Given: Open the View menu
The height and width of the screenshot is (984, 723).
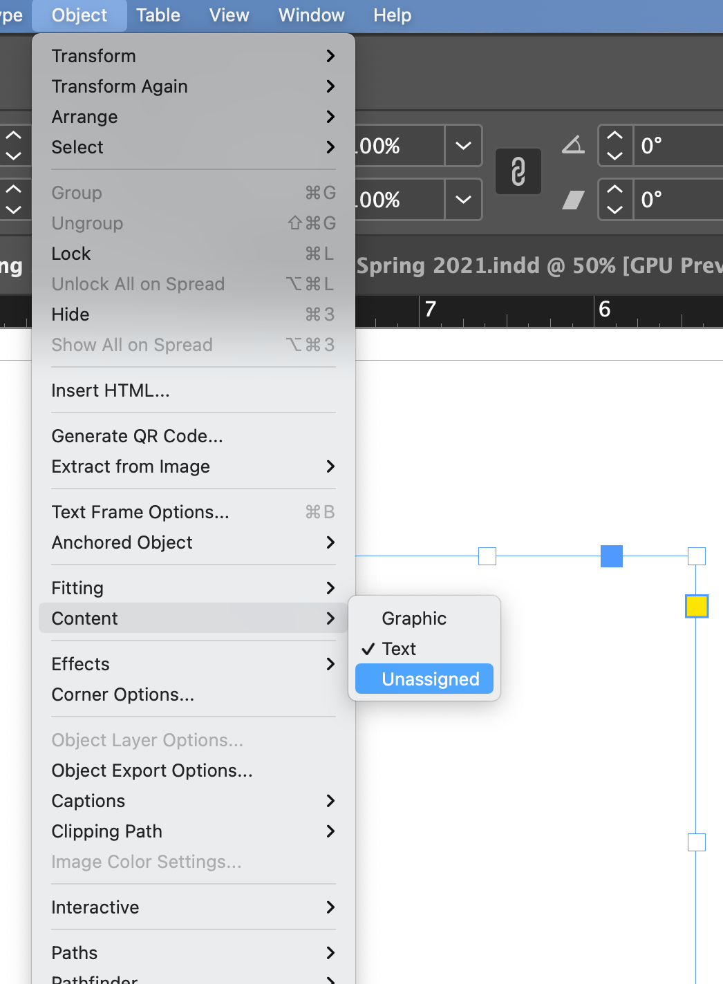Looking at the screenshot, I should tap(229, 15).
